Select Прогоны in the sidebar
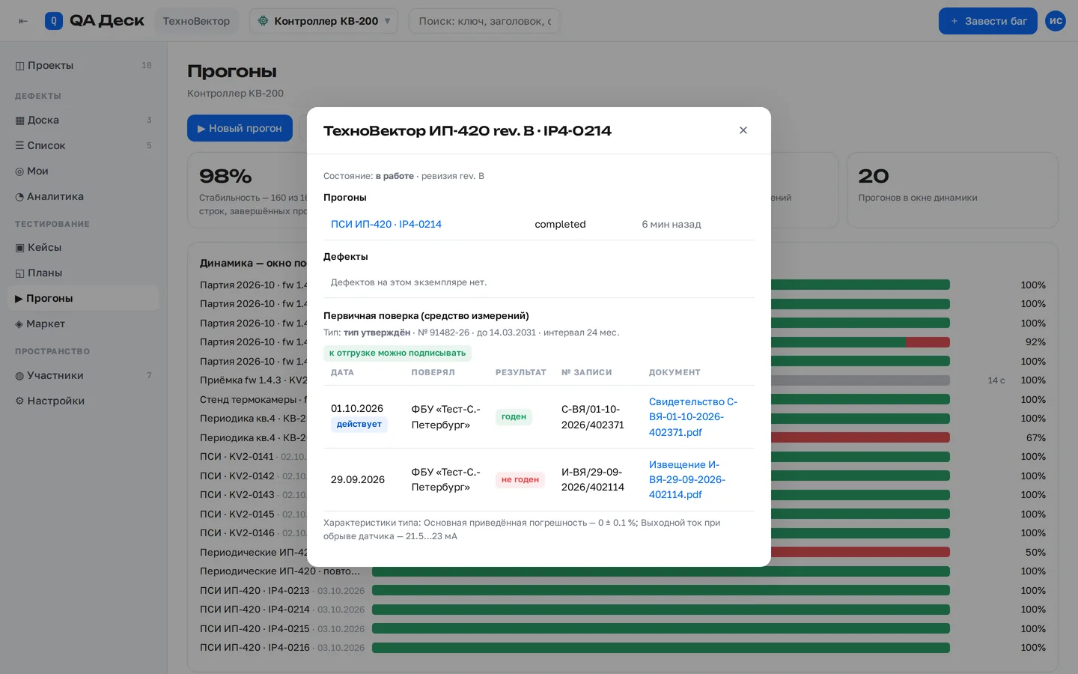The width and height of the screenshot is (1078, 674). pos(84,298)
